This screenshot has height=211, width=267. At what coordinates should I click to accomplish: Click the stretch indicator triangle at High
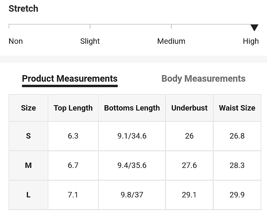[x=254, y=28]
